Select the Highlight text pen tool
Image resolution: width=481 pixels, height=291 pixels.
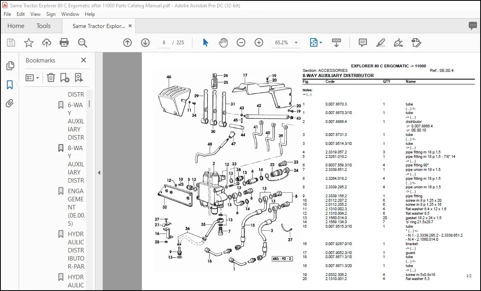click(x=380, y=43)
